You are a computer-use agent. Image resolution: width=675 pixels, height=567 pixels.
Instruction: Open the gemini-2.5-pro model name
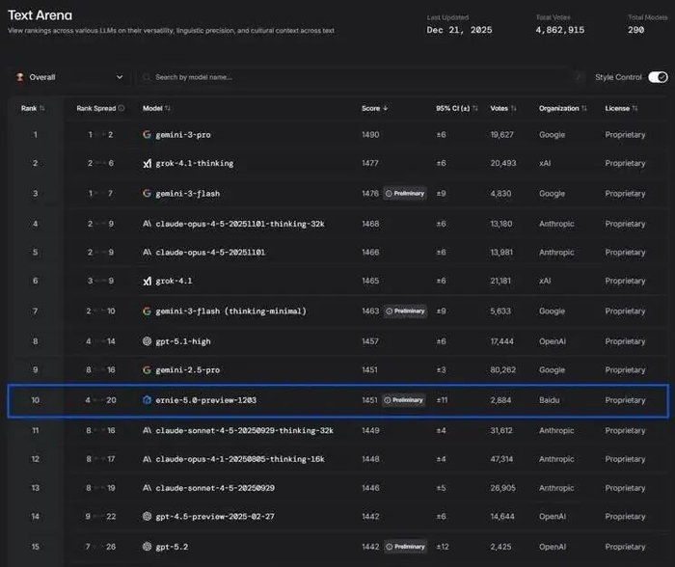tap(188, 370)
